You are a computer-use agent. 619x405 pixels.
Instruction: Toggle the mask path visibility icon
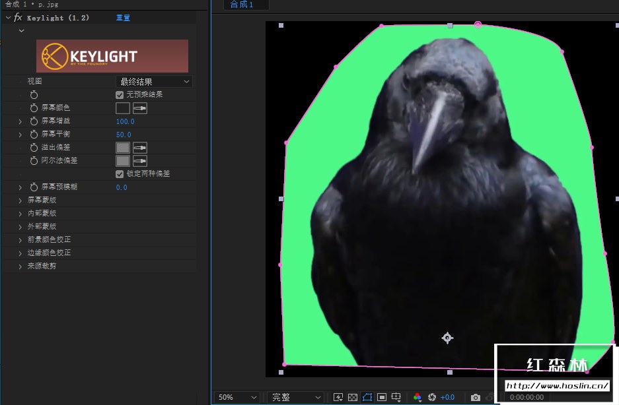(x=367, y=397)
